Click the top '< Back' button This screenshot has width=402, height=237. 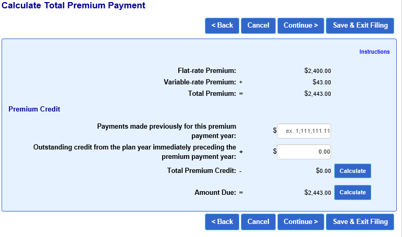[222, 26]
